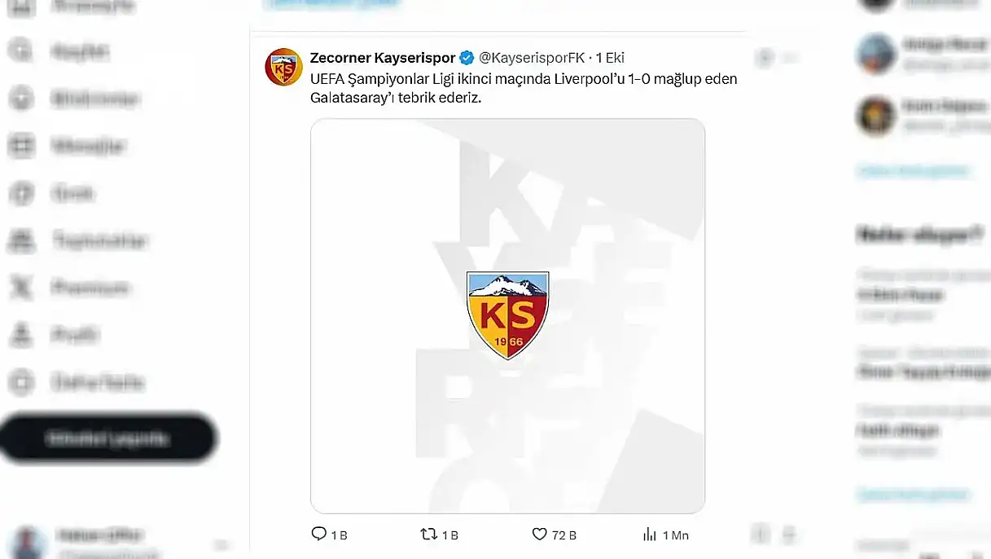Open the account switcher menu at bottom left

pos(114,541)
